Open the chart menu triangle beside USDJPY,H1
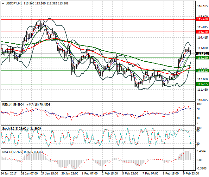The height and width of the screenshot is (177, 209). coord(3,3)
